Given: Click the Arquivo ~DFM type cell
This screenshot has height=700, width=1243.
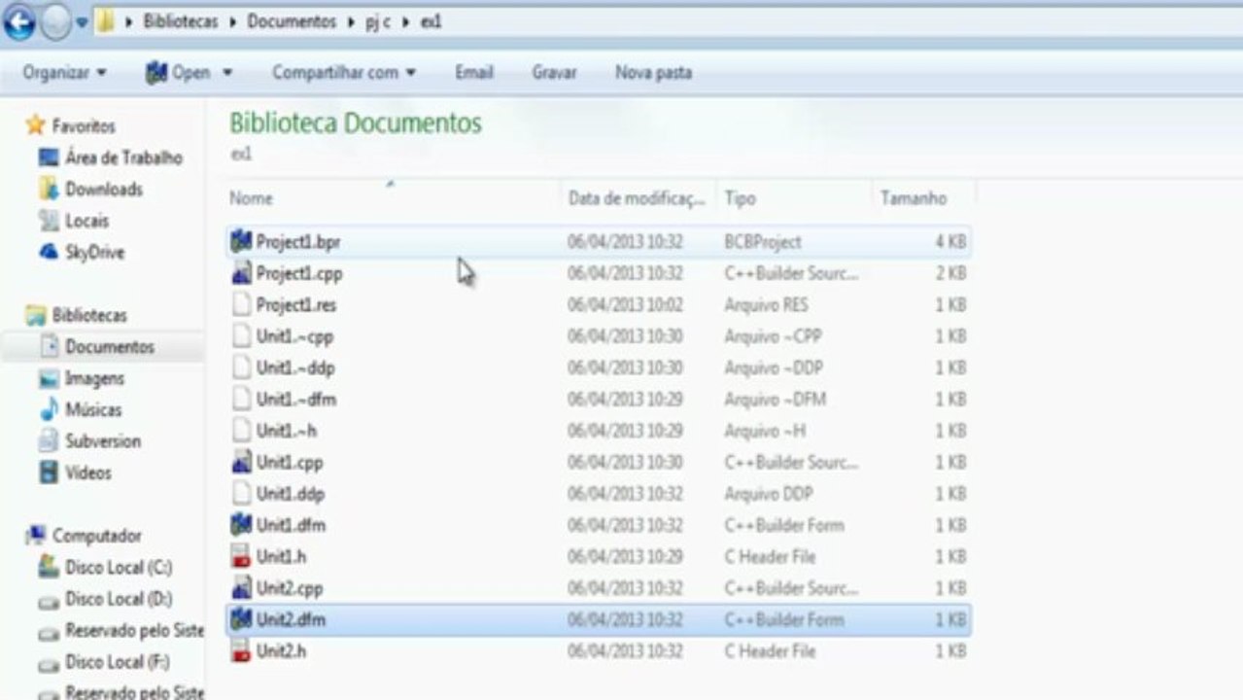Looking at the screenshot, I should [x=775, y=399].
